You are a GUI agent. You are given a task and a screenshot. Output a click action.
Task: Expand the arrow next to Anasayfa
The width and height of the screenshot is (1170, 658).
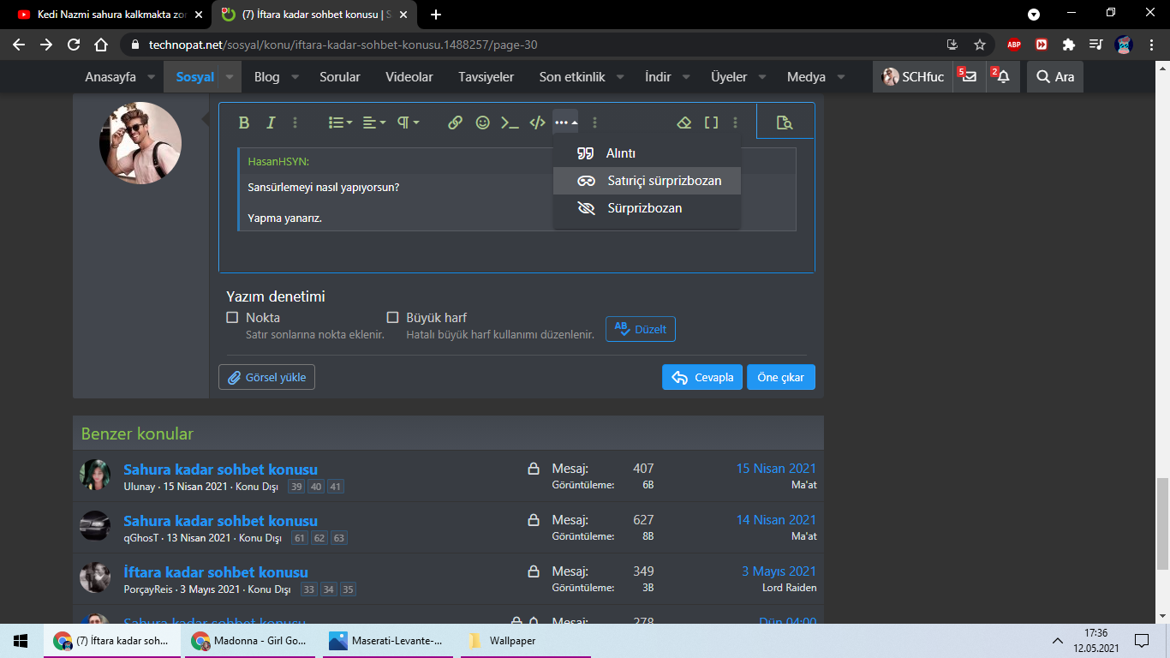(151, 77)
